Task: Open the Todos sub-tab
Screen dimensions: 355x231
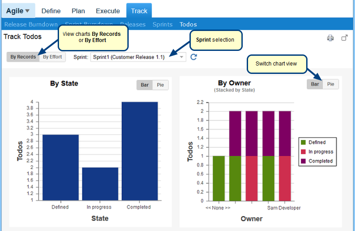Action: tap(188, 24)
